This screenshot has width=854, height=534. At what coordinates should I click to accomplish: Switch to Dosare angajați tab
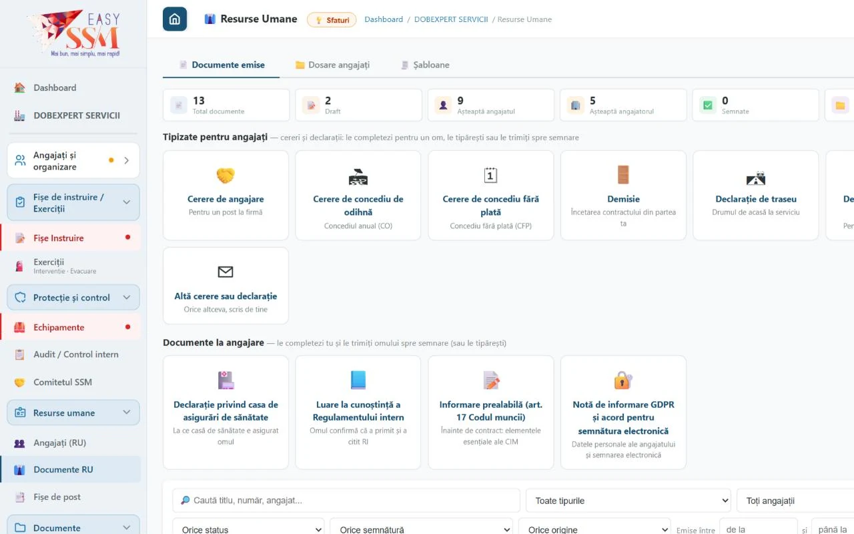(x=332, y=65)
